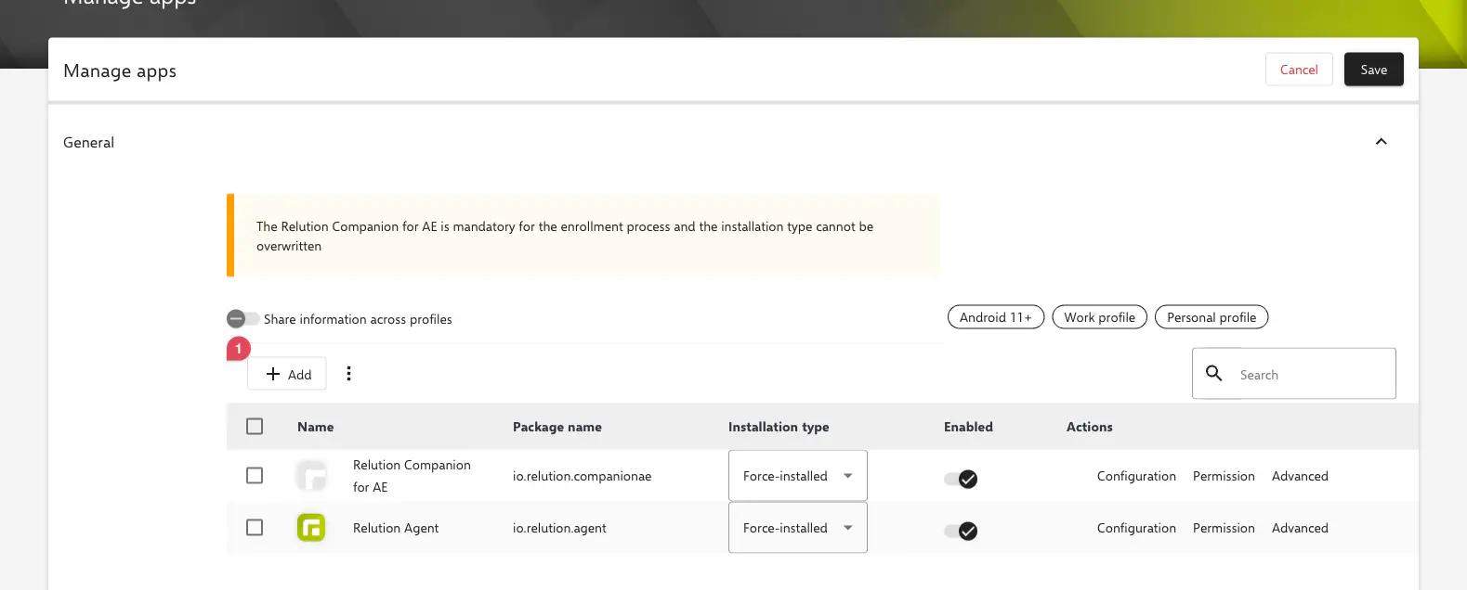The width and height of the screenshot is (1467, 590).
Task: Open Advanced for Relution Companion for AE
Action: 1300,476
